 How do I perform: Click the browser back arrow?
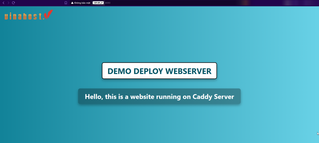4,3
